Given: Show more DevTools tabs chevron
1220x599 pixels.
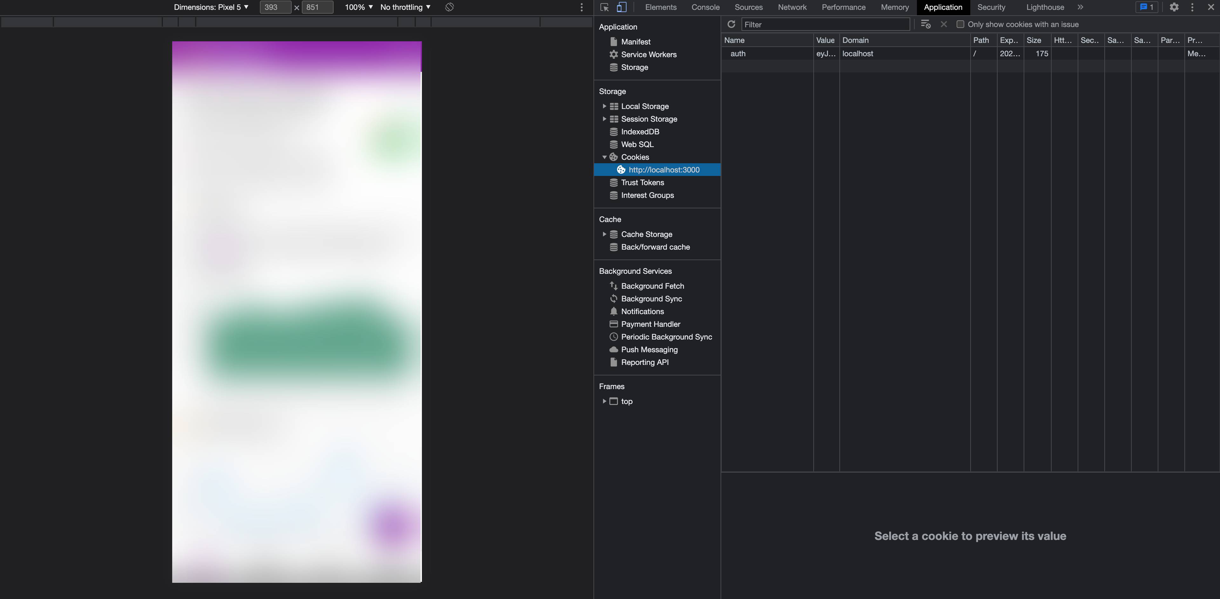Looking at the screenshot, I should (1080, 7).
